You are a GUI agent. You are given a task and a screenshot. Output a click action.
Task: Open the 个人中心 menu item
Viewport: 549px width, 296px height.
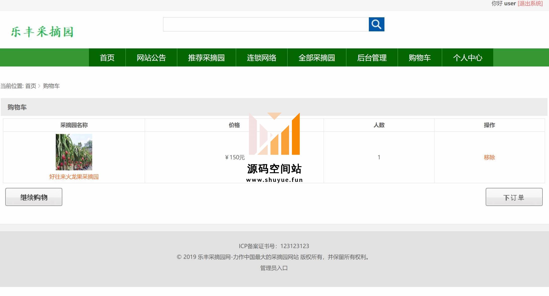pos(468,58)
